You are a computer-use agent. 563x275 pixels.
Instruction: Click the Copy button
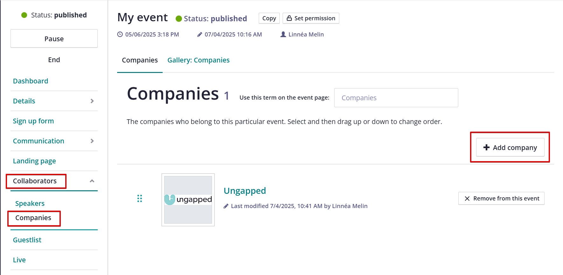click(x=269, y=18)
